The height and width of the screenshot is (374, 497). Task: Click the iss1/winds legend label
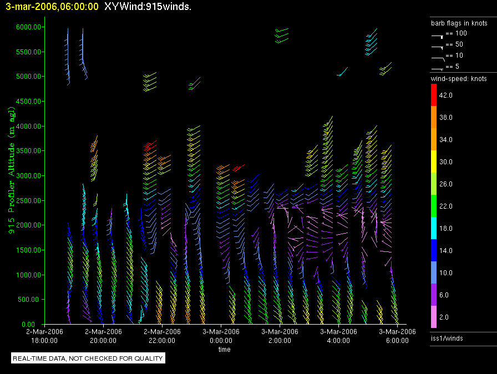pyautogui.click(x=447, y=338)
